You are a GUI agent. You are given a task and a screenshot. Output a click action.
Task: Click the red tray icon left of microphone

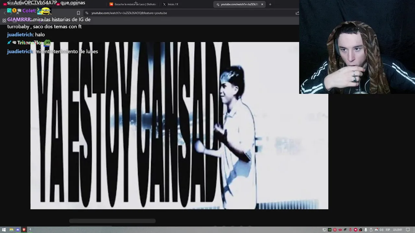point(356,230)
